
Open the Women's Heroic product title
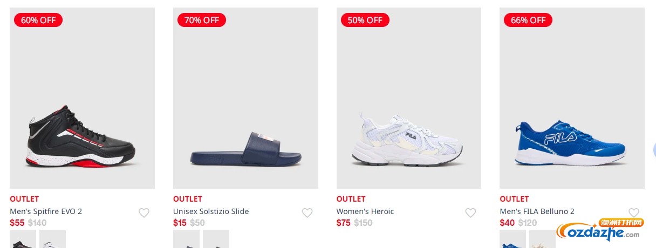click(365, 211)
